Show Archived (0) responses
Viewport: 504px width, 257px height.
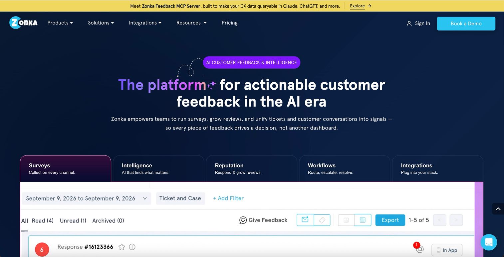[108, 220]
